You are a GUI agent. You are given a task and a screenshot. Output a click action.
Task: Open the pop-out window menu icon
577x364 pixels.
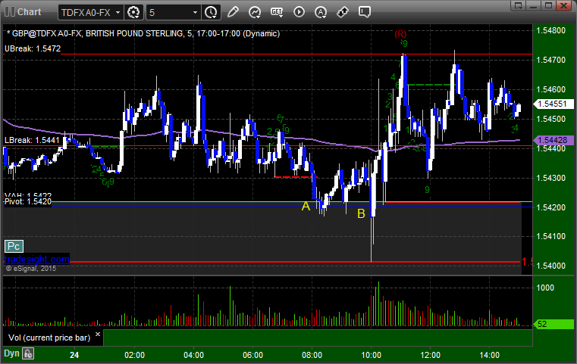point(519,5)
